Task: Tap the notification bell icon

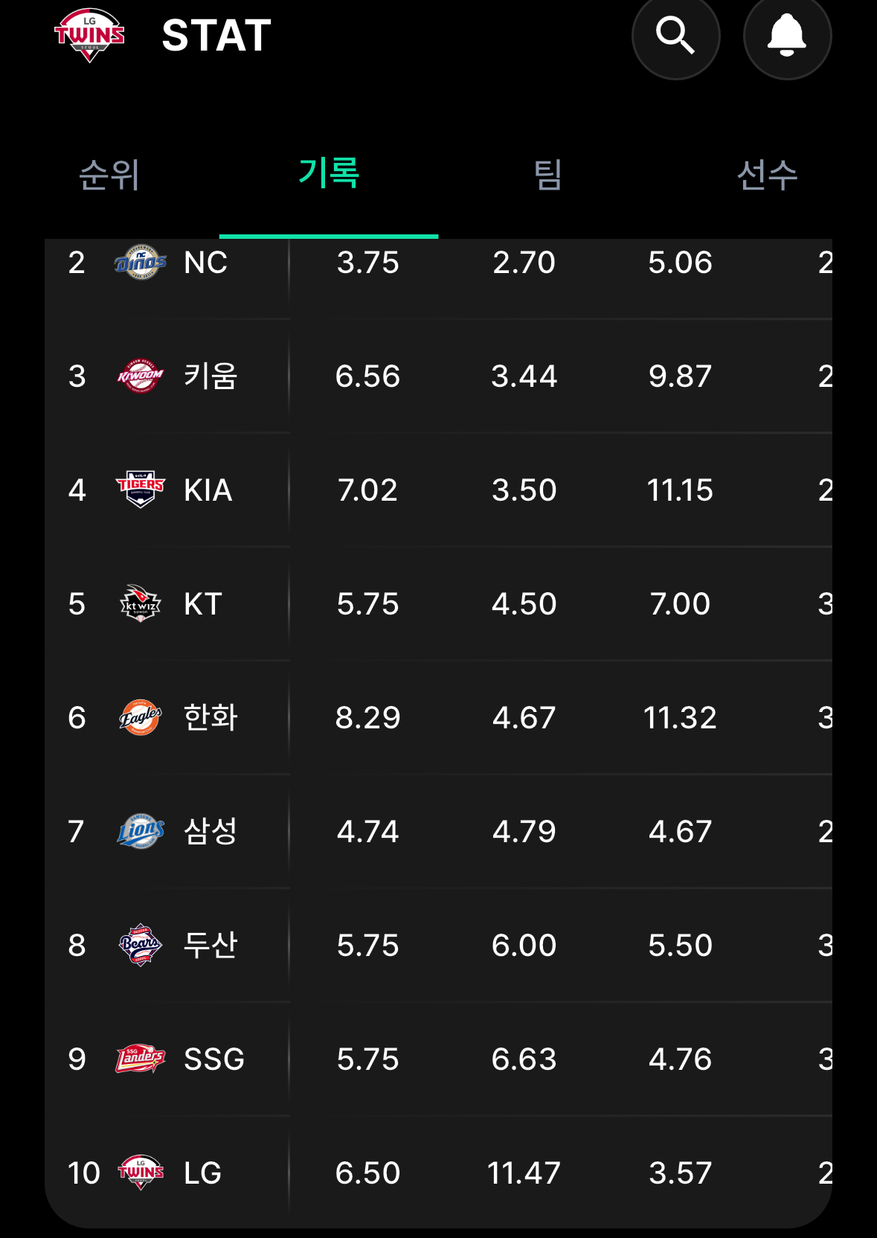Action: (787, 36)
